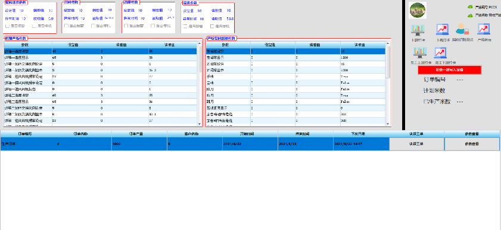Viewport: 501px width, 230px height.
Task: Click the 员工下班打卡 chart icon
Action: (x=440, y=52)
